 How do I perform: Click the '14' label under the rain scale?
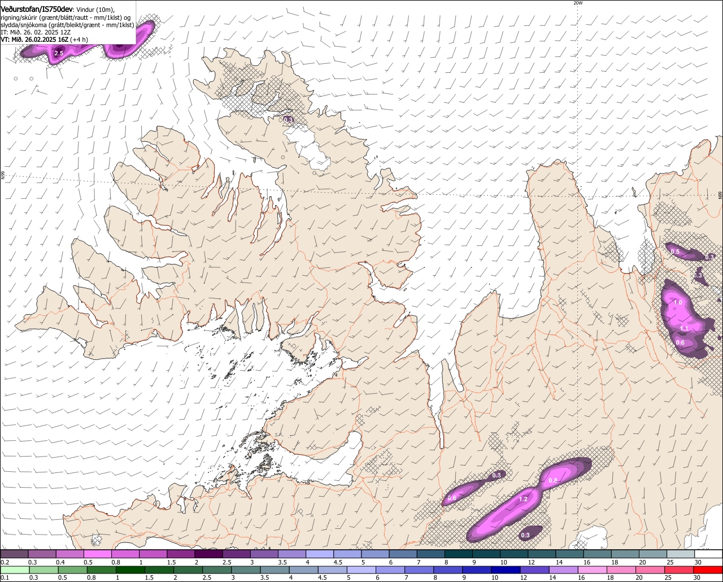point(552,577)
